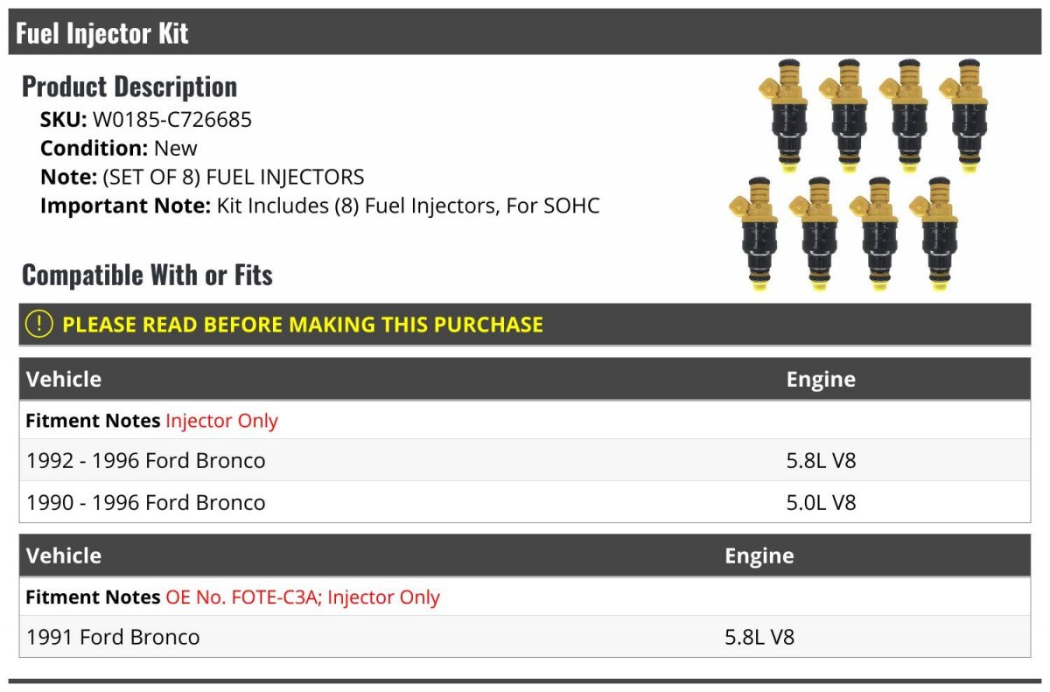Select the 1992 - 1996 Ford Bronco row
Screen dimensions: 1050x692
click(x=525, y=460)
